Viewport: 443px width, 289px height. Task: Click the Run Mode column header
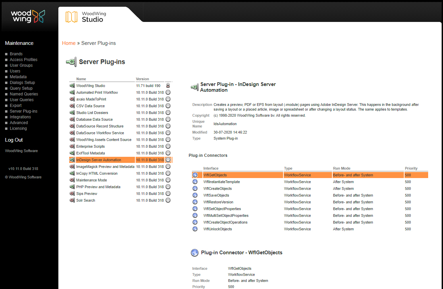[342, 168]
